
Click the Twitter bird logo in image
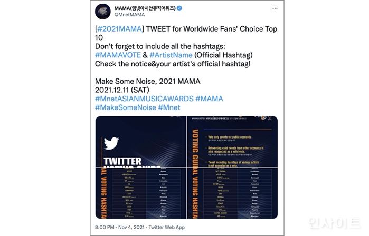[111, 143]
